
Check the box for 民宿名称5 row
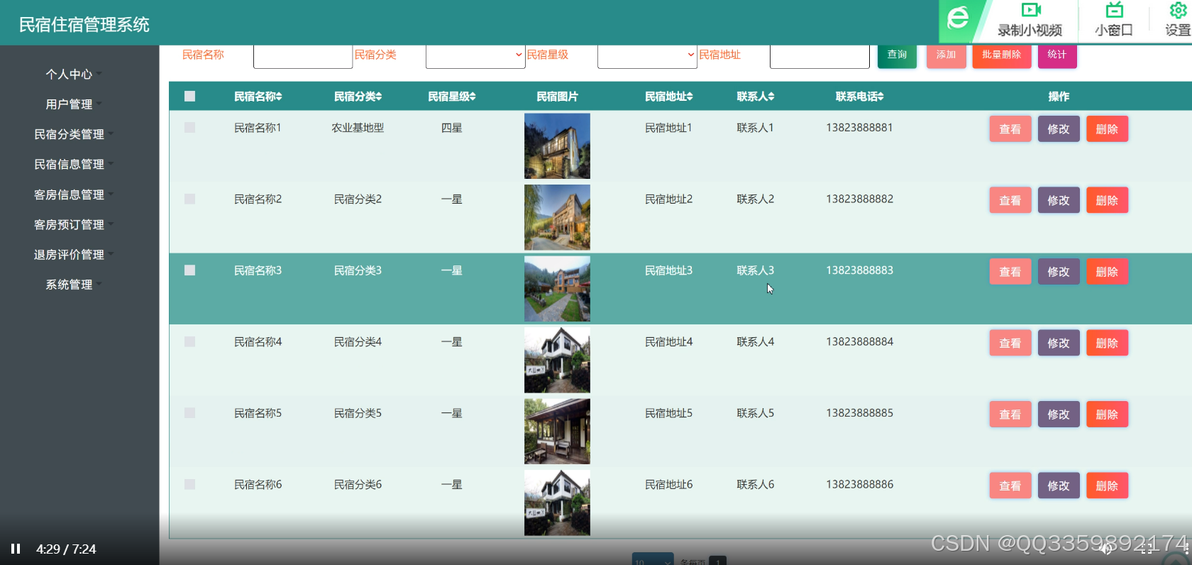189,413
